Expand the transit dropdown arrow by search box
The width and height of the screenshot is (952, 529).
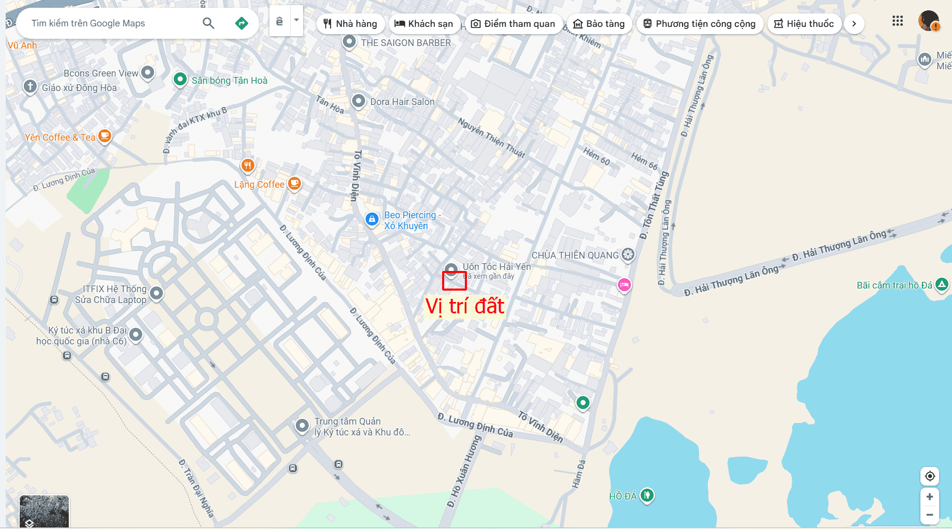click(296, 21)
